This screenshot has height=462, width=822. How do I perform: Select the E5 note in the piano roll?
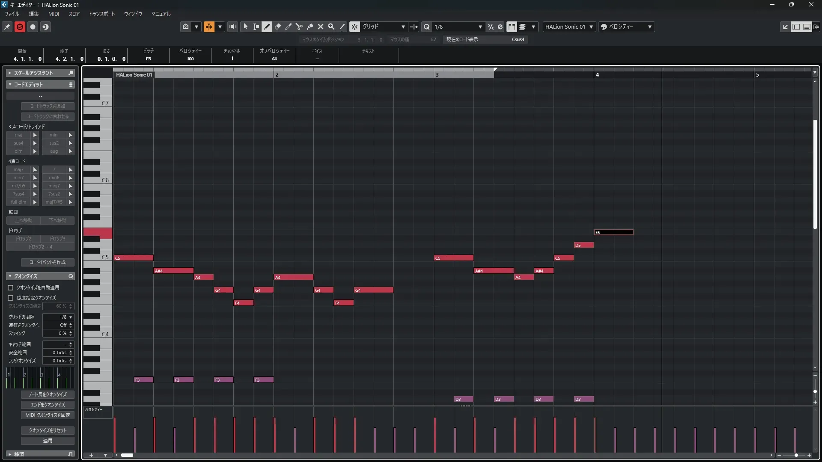pos(614,232)
